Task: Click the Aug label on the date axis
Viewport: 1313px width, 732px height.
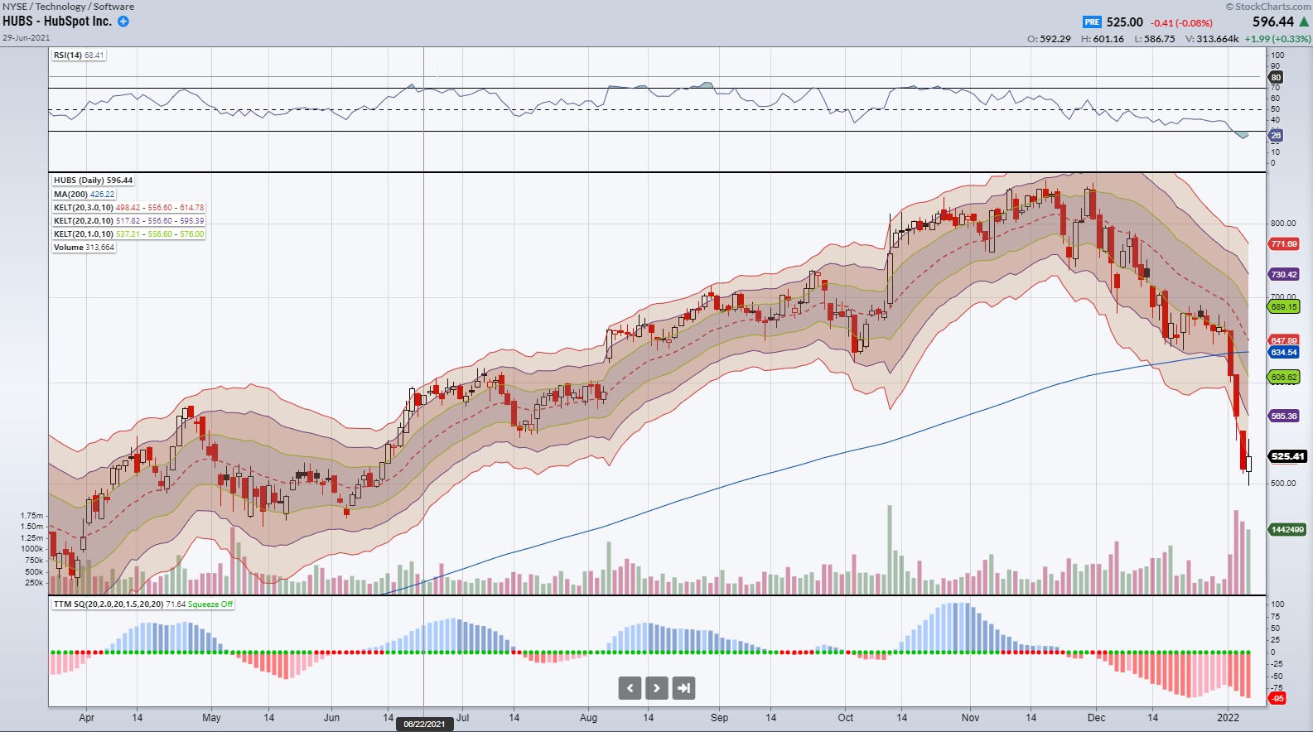Action: pyautogui.click(x=588, y=718)
